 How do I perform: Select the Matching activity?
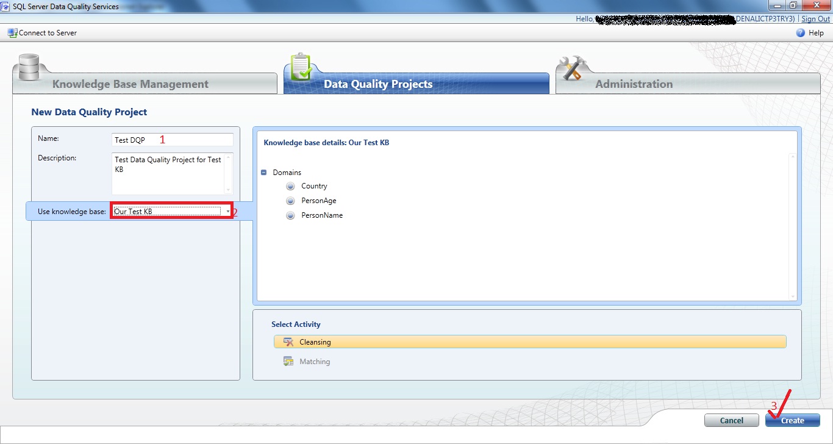(530, 362)
